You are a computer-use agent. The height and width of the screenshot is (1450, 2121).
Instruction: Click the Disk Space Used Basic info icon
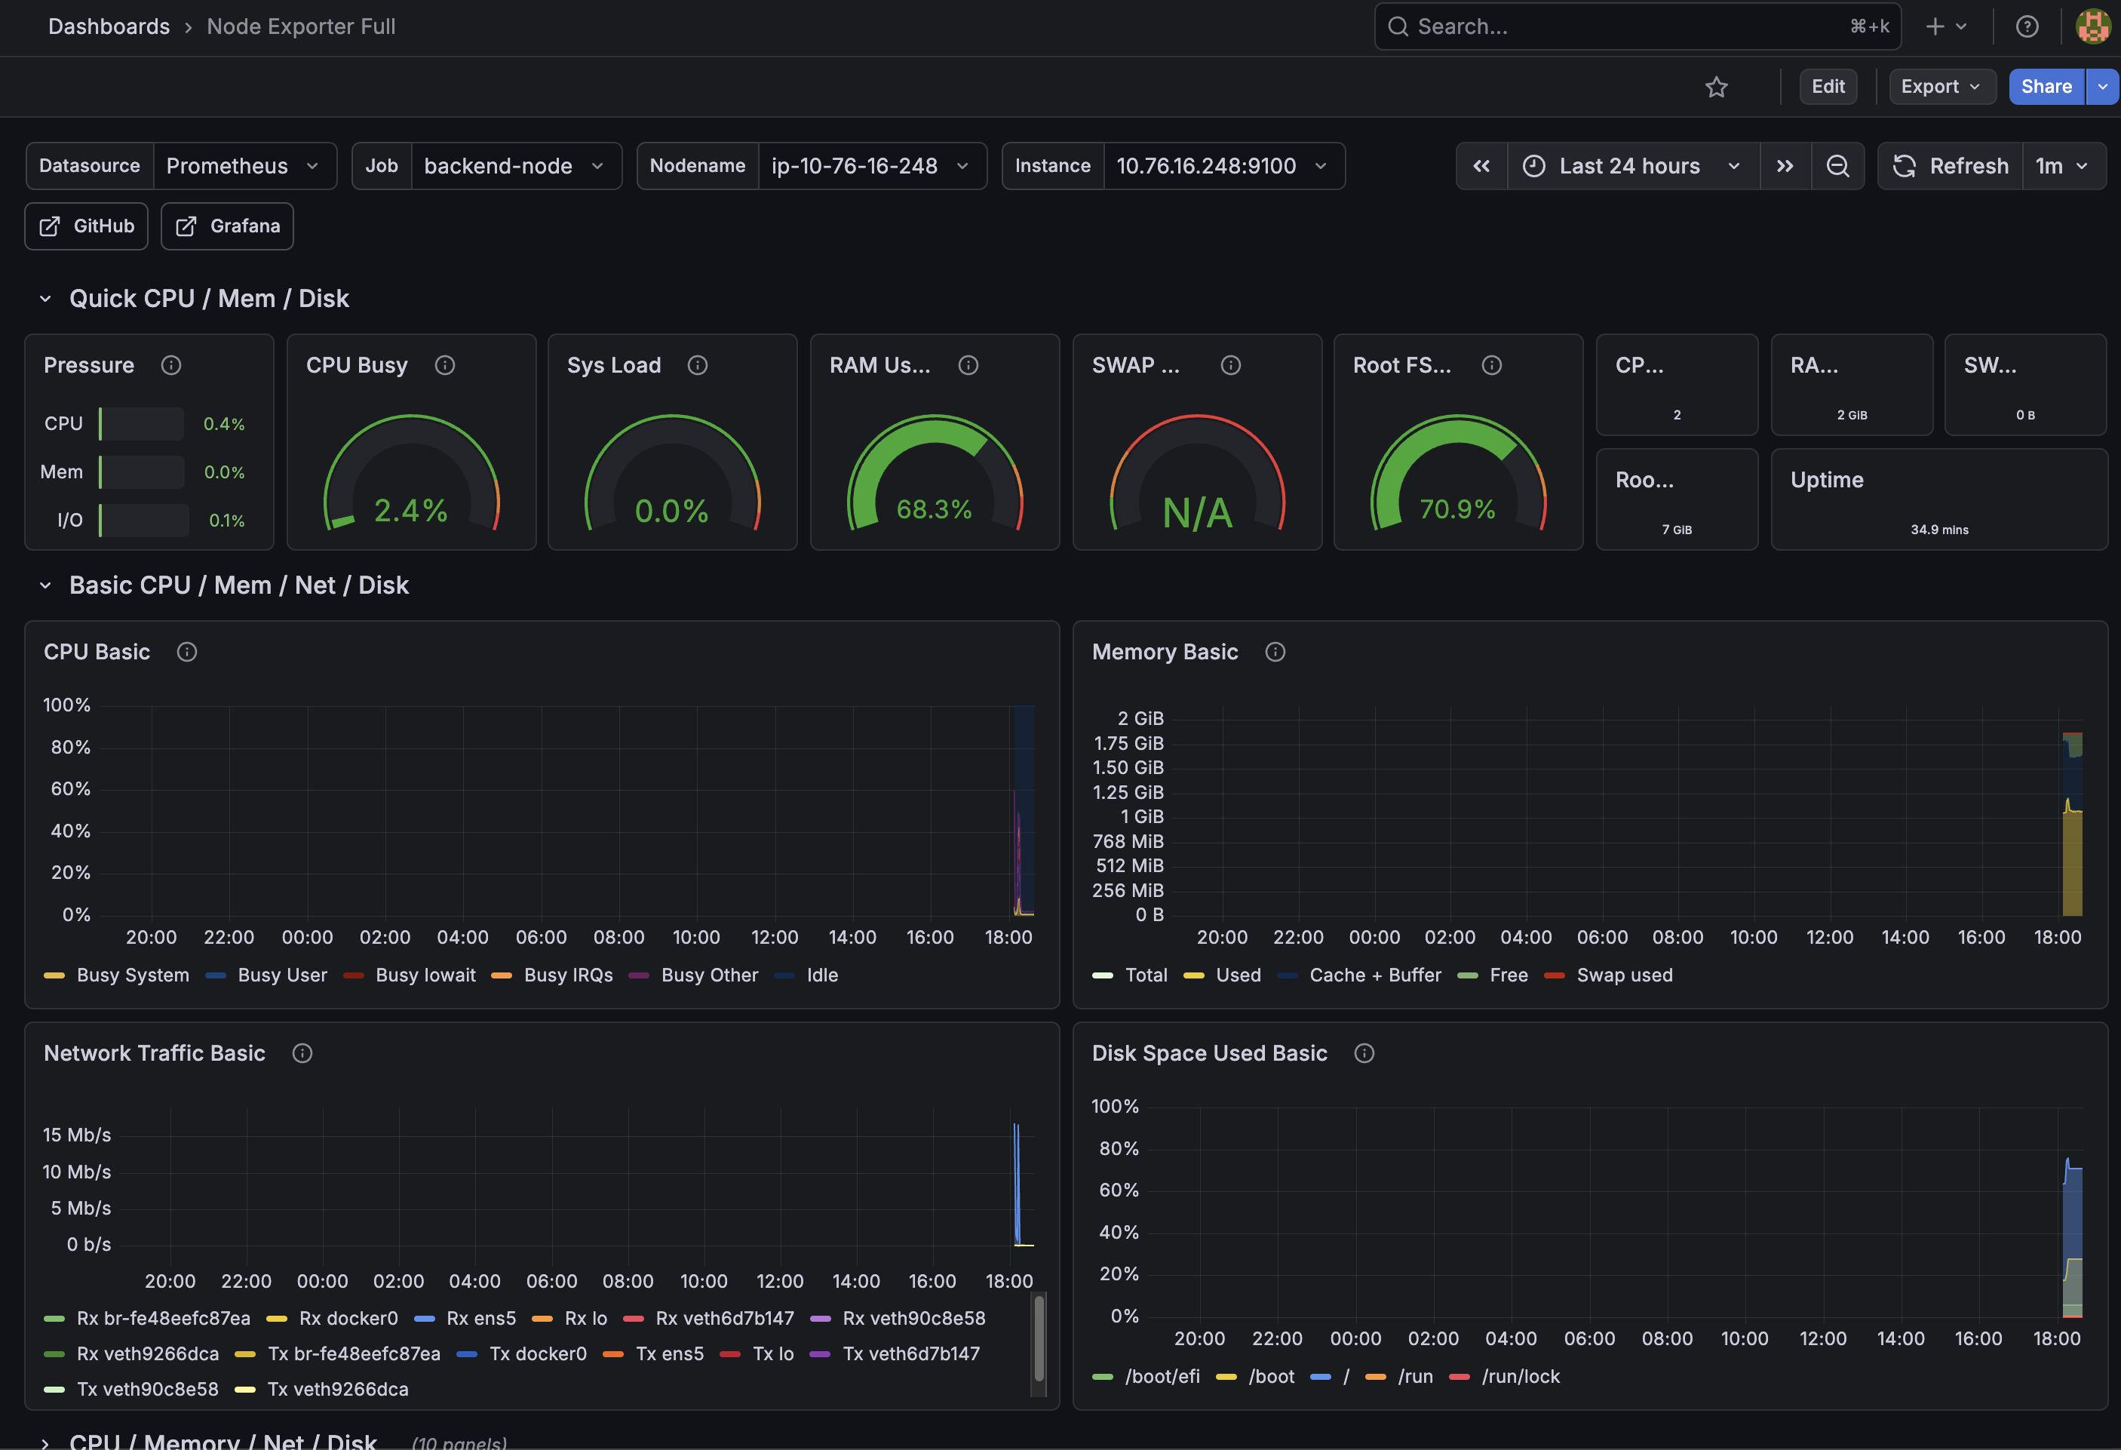pos(1364,1054)
